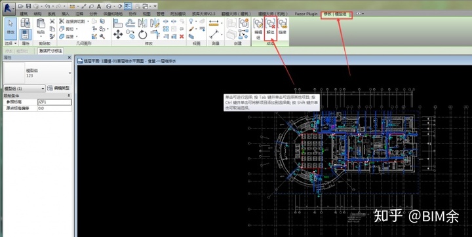
Task: Open the 视图 View ribbon tab
Action: click(x=146, y=14)
